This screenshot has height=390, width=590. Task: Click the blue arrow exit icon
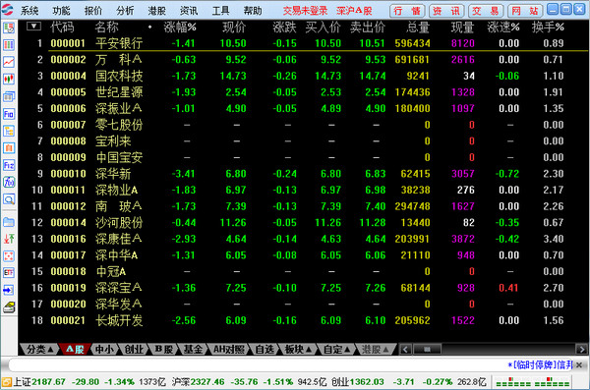9,290
